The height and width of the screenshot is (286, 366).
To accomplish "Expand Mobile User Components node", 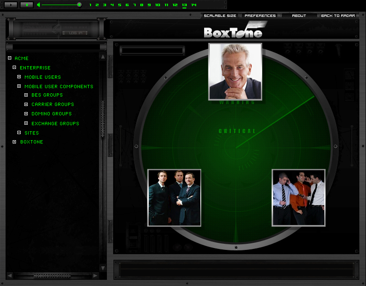I will pos(19,86).
